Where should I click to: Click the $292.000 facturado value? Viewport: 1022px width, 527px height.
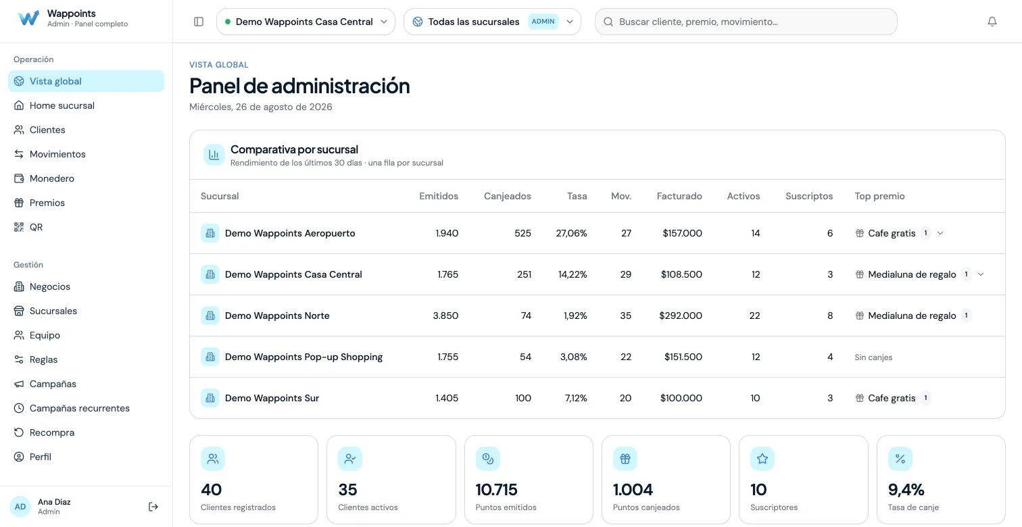point(681,316)
